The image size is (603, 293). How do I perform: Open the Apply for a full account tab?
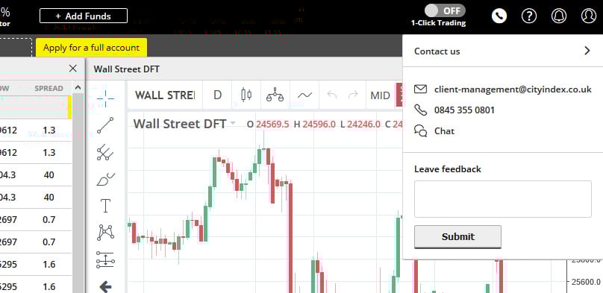click(91, 48)
